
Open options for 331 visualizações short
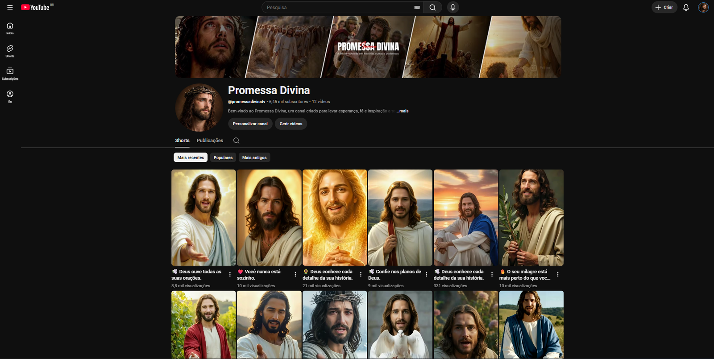tap(492, 274)
